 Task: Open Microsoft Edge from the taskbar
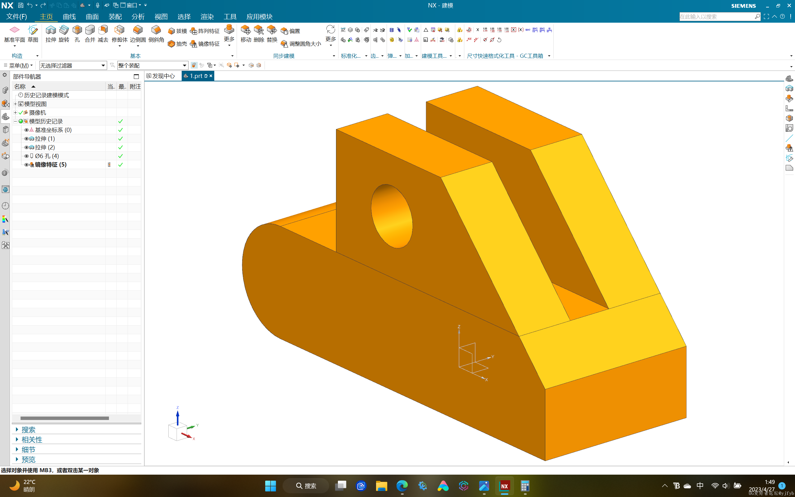402,486
